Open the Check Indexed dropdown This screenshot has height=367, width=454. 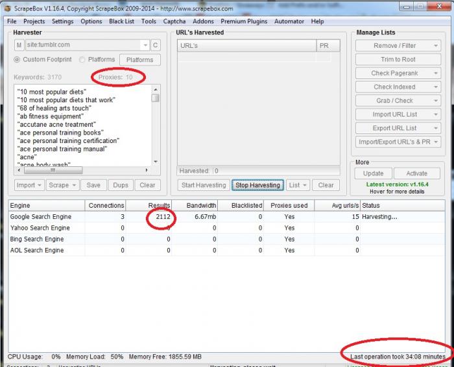tap(398, 87)
